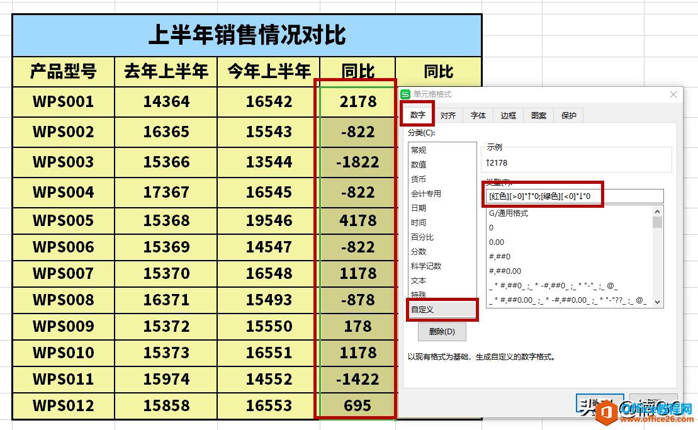The image size is (698, 430).
Task: Close the 单元格格式 dialog
Action: point(673,94)
